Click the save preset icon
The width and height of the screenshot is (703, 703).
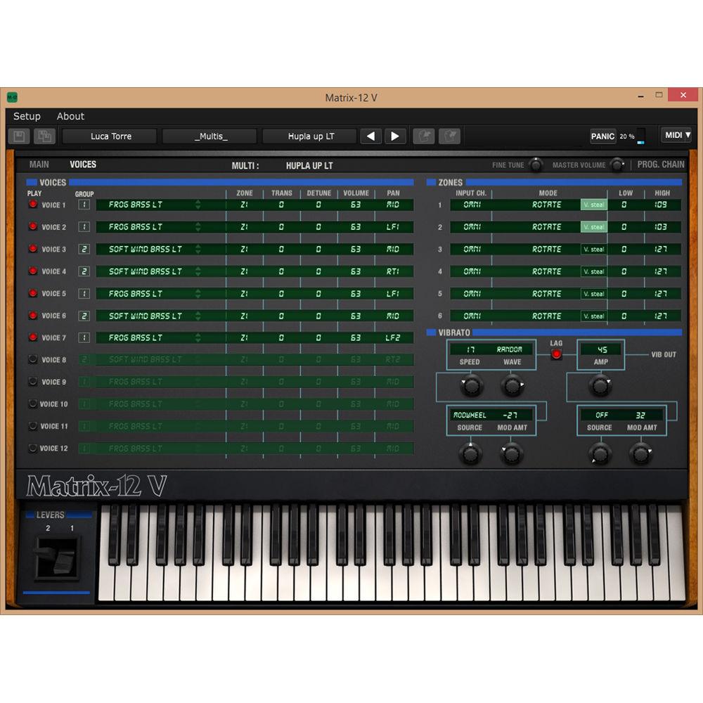(x=18, y=136)
